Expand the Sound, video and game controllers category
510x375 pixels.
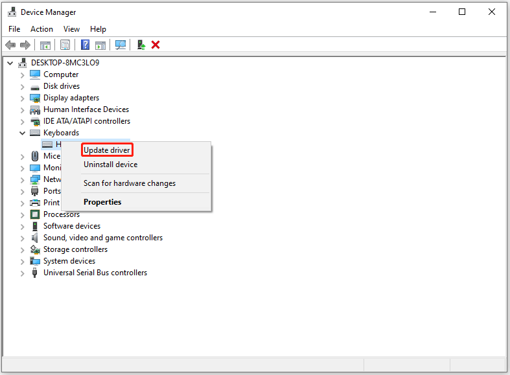click(22, 238)
